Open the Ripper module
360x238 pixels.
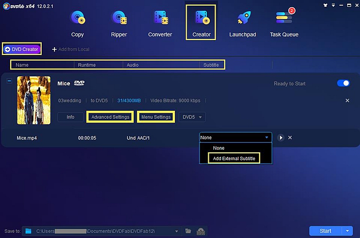[x=120, y=24]
